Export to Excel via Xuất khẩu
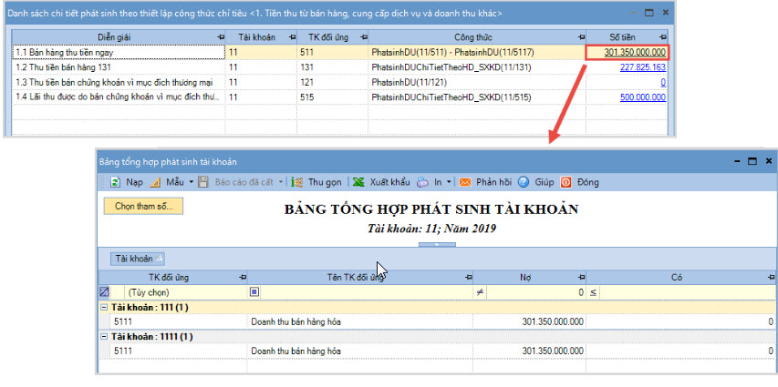The height and width of the screenshot is (387, 778). tap(381, 182)
